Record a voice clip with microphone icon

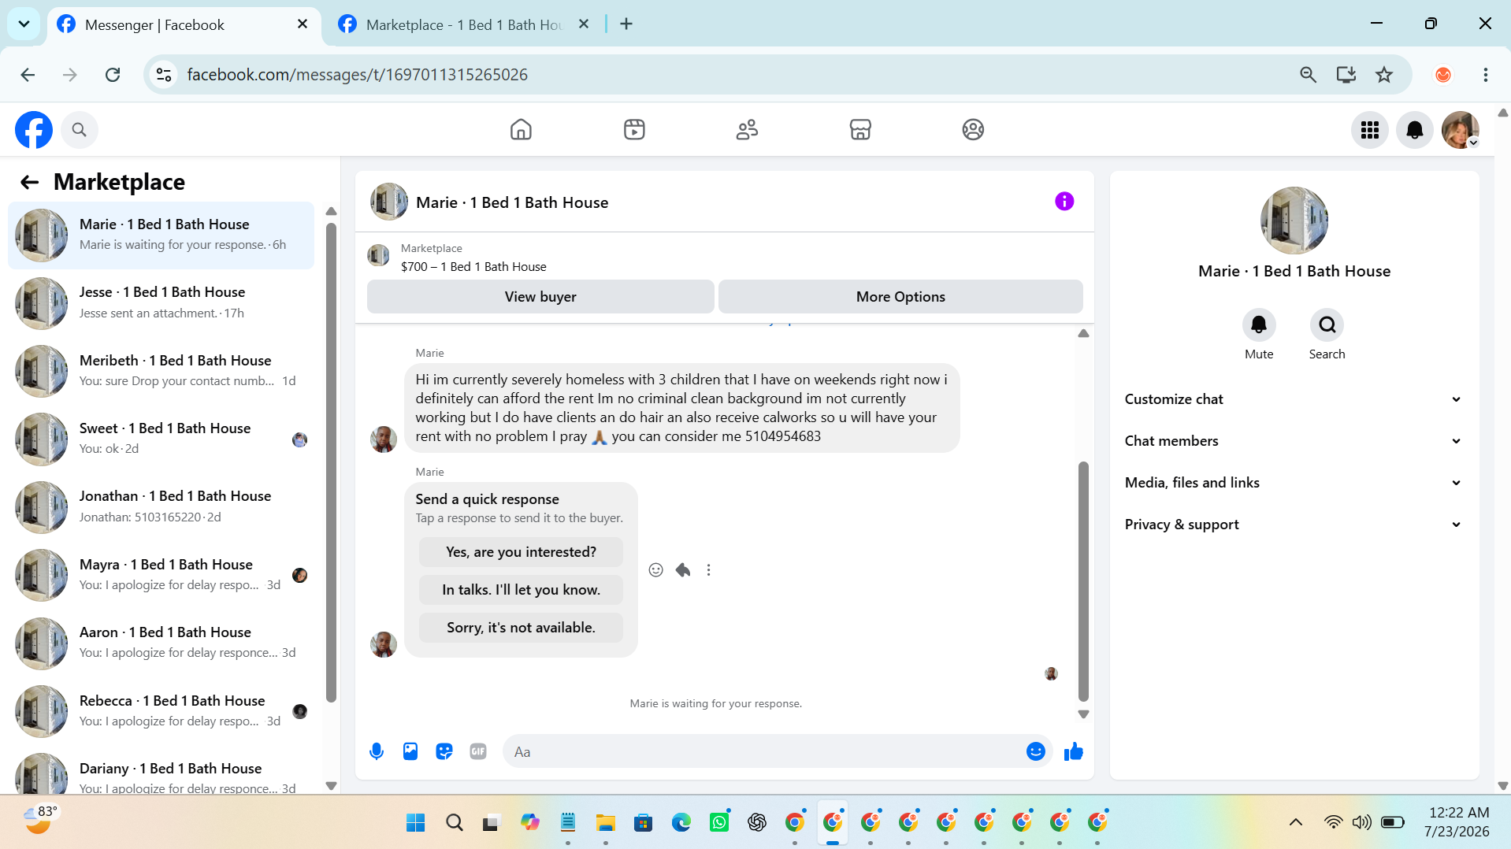tap(377, 751)
